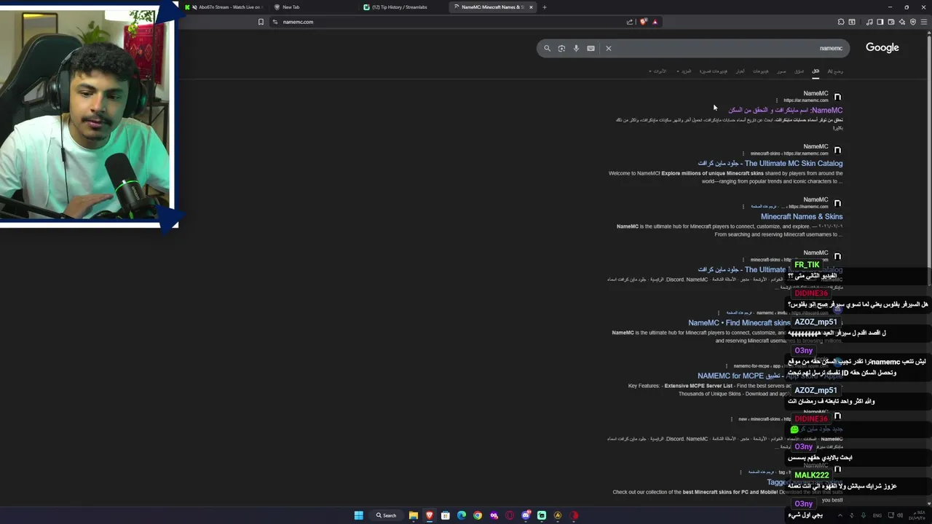This screenshot has height=524, width=932.
Task: Click the ENG language indicator in tray
Action: pyautogui.click(x=877, y=515)
